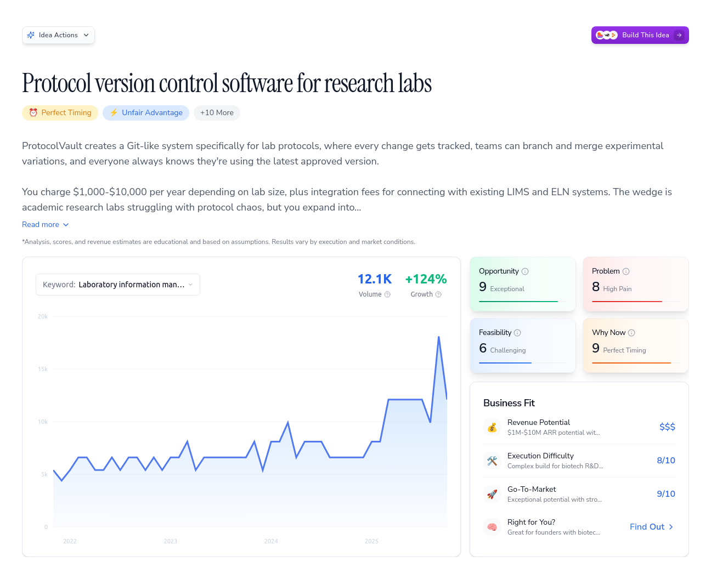The height and width of the screenshot is (579, 711).
Task: Click the Why Now info icon
Action: (x=631, y=333)
